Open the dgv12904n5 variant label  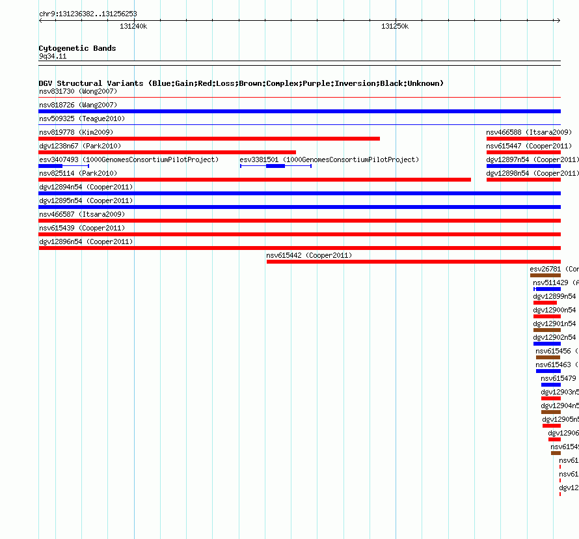coord(559,406)
